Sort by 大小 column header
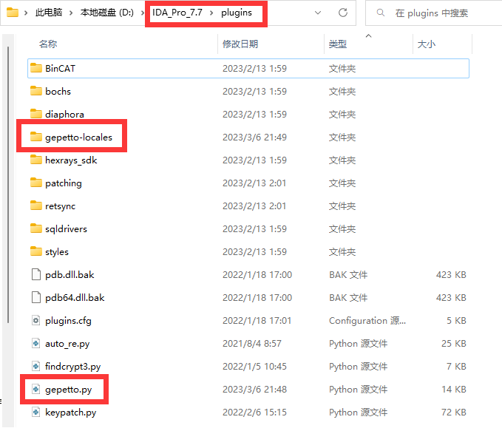The height and width of the screenshot is (431, 502). tap(427, 44)
